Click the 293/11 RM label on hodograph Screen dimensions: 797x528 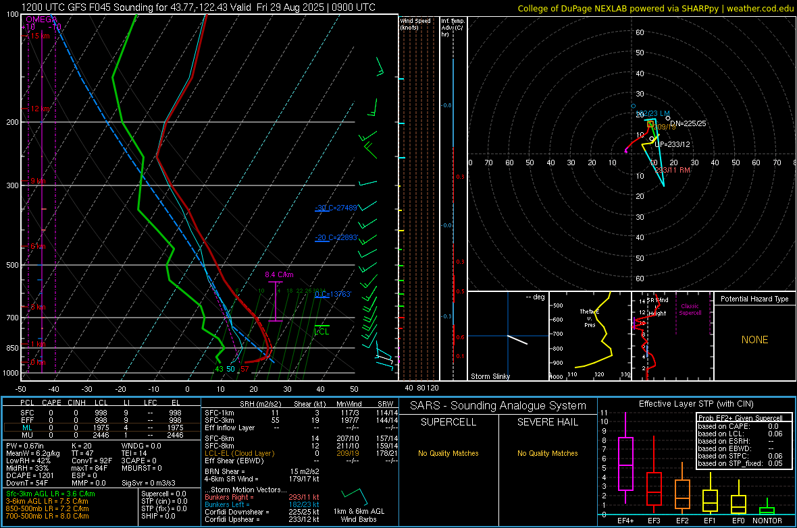click(x=673, y=170)
